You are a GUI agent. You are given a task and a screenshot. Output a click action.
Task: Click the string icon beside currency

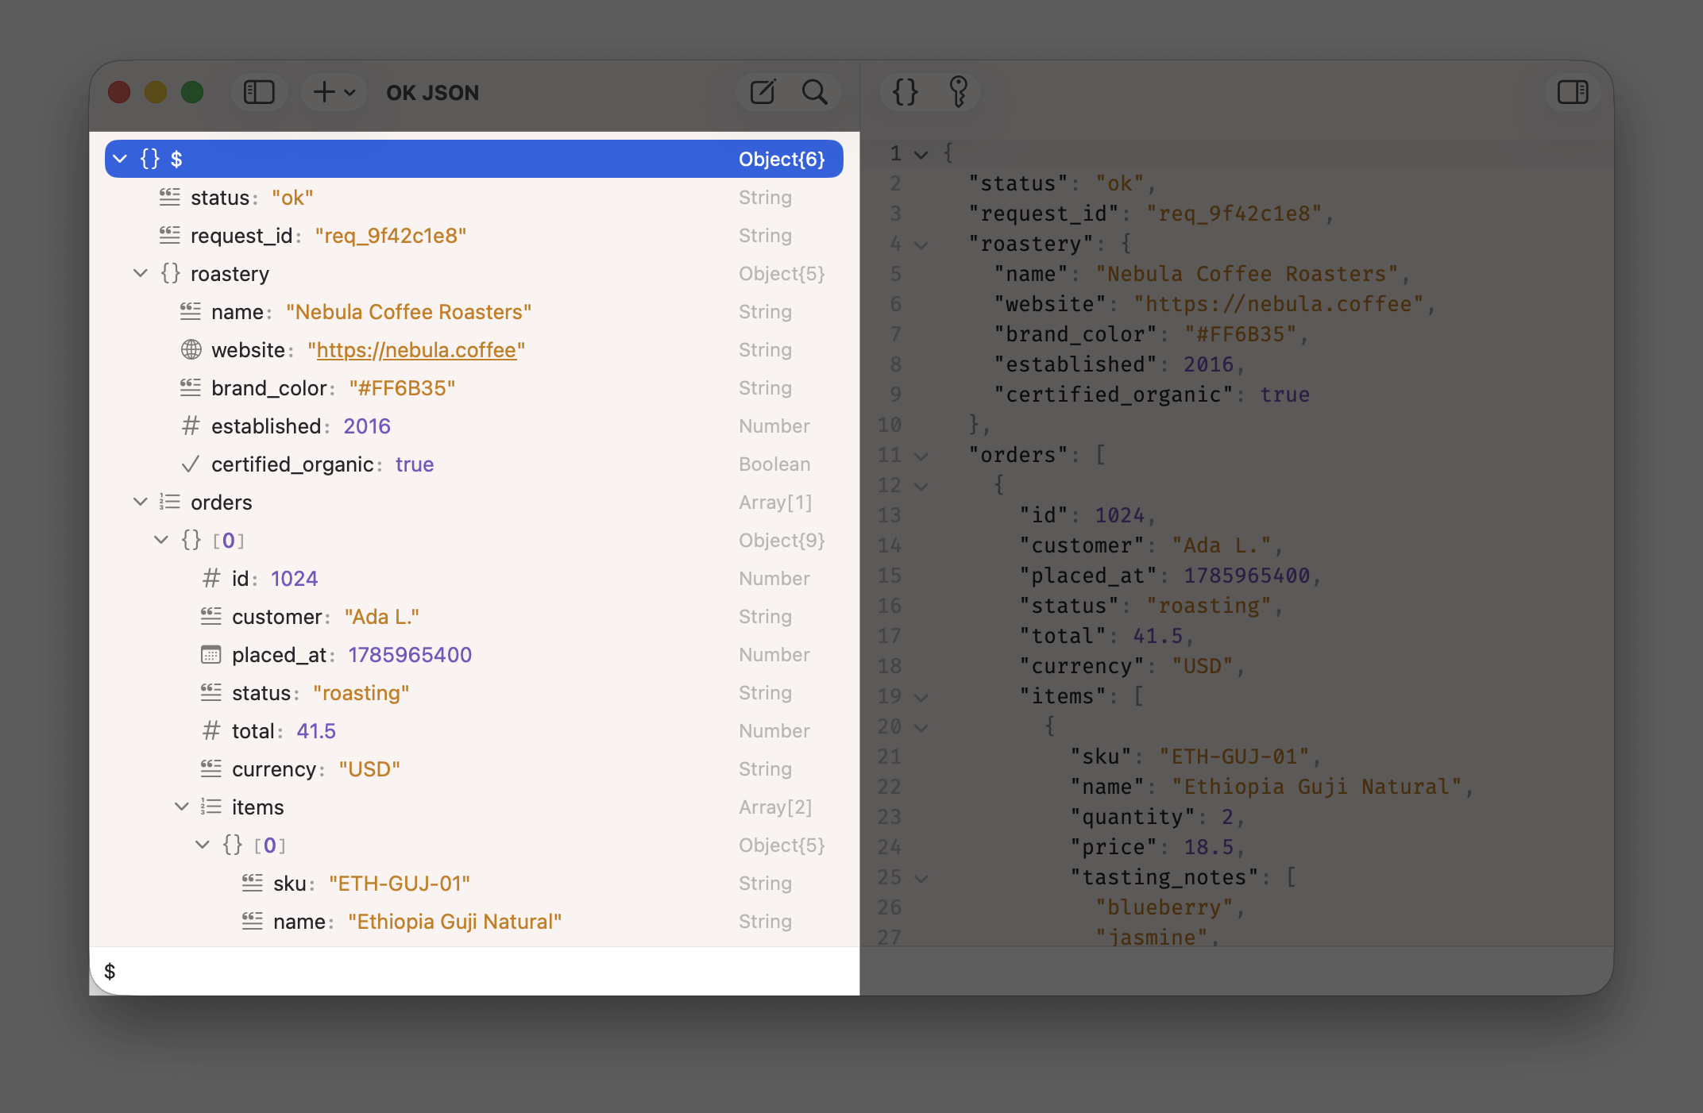tap(211, 768)
